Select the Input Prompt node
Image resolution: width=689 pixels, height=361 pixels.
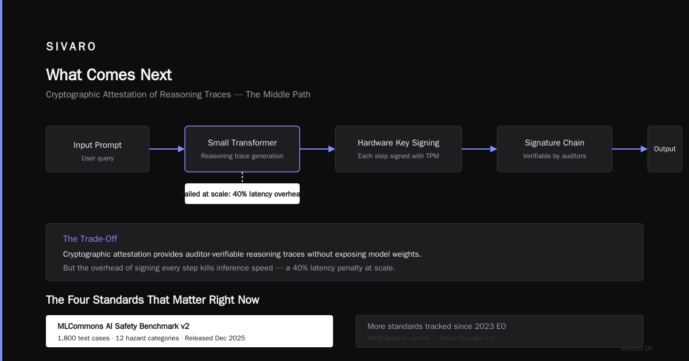98,149
